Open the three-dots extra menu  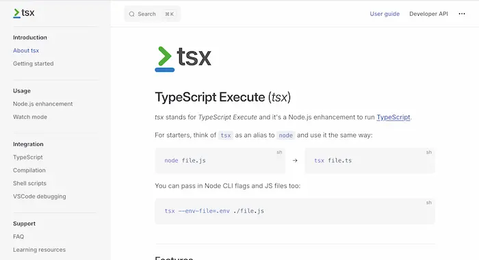(x=462, y=14)
